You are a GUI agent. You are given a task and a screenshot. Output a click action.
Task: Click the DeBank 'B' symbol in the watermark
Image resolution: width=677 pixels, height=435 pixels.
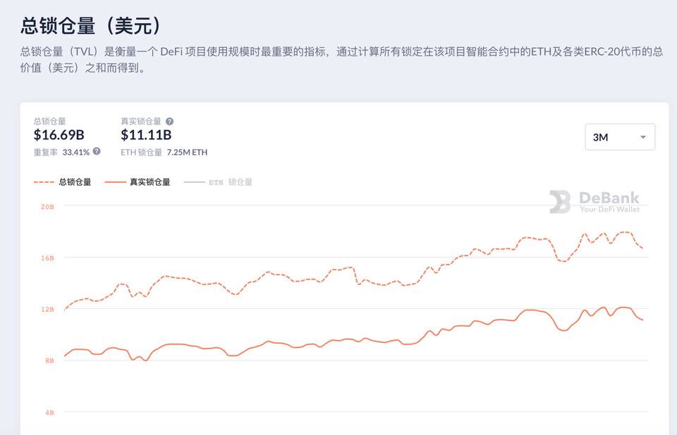(x=560, y=201)
